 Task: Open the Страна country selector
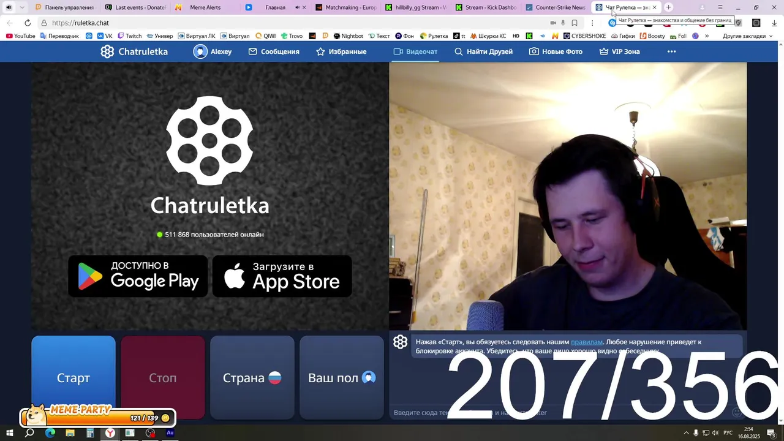tap(252, 377)
